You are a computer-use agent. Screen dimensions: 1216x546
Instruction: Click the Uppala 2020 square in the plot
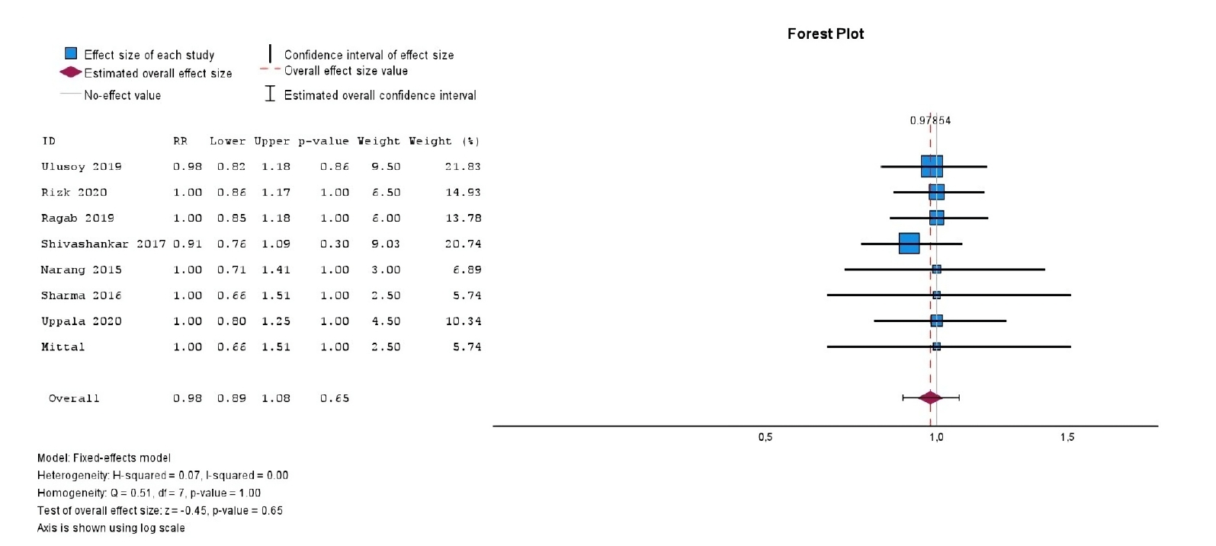[x=936, y=321]
